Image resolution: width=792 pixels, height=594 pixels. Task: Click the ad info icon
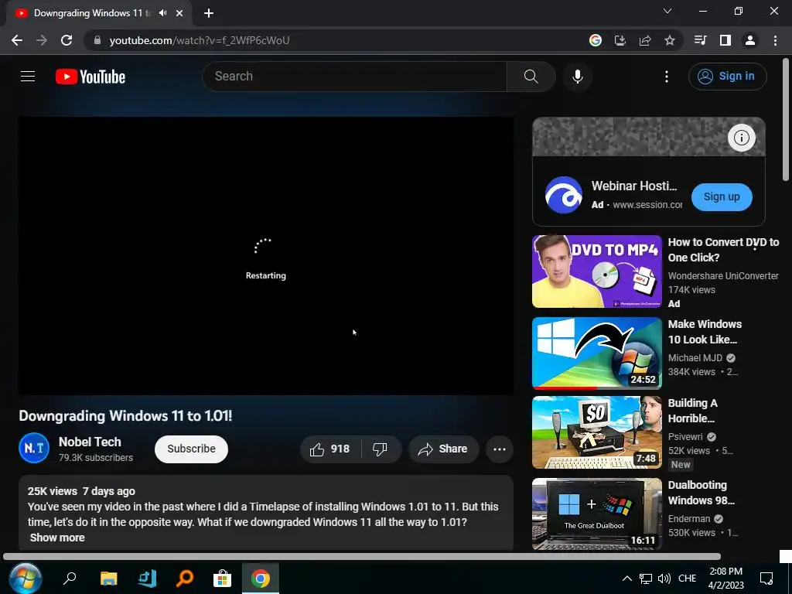tap(741, 138)
